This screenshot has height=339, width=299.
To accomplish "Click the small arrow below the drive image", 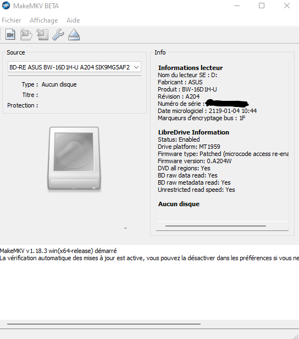I will [125, 228].
